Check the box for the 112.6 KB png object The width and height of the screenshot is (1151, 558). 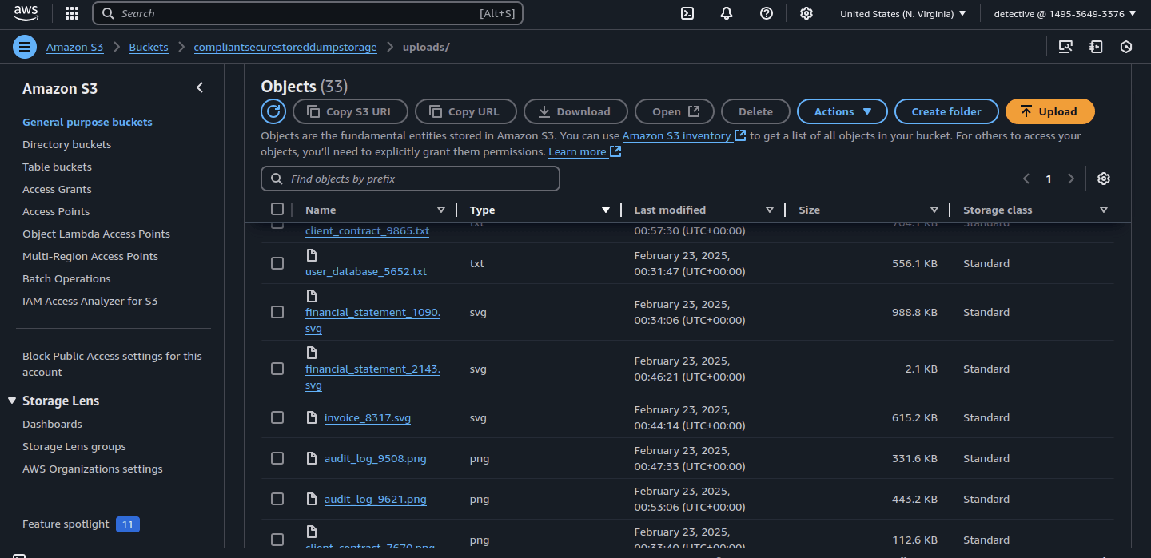(x=277, y=539)
